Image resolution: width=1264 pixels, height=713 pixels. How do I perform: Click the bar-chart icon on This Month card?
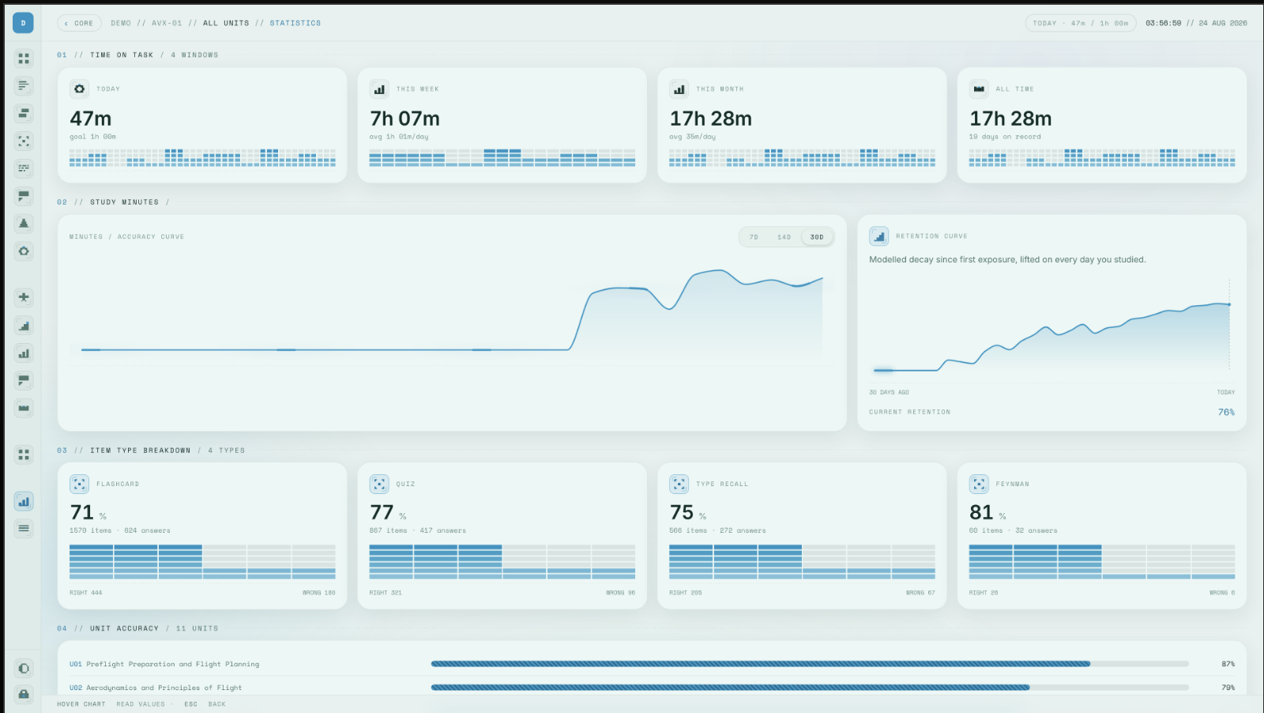(679, 89)
